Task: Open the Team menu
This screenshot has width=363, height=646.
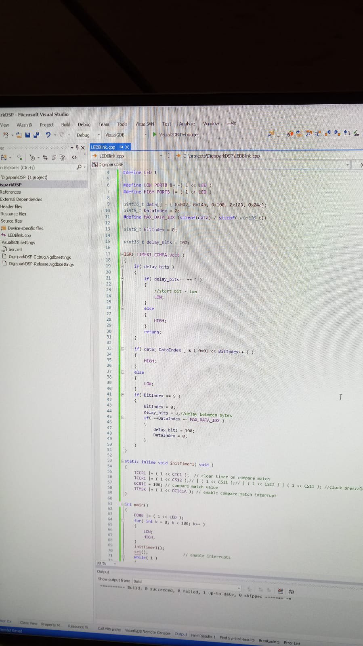Action: [x=104, y=124]
